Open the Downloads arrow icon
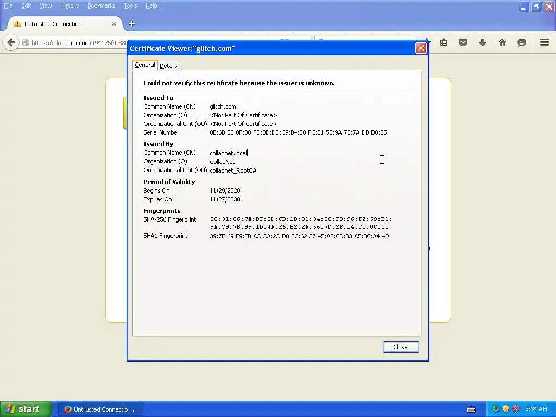Viewport: 556px width, 417px height. pyautogui.click(x=483, y=42)
